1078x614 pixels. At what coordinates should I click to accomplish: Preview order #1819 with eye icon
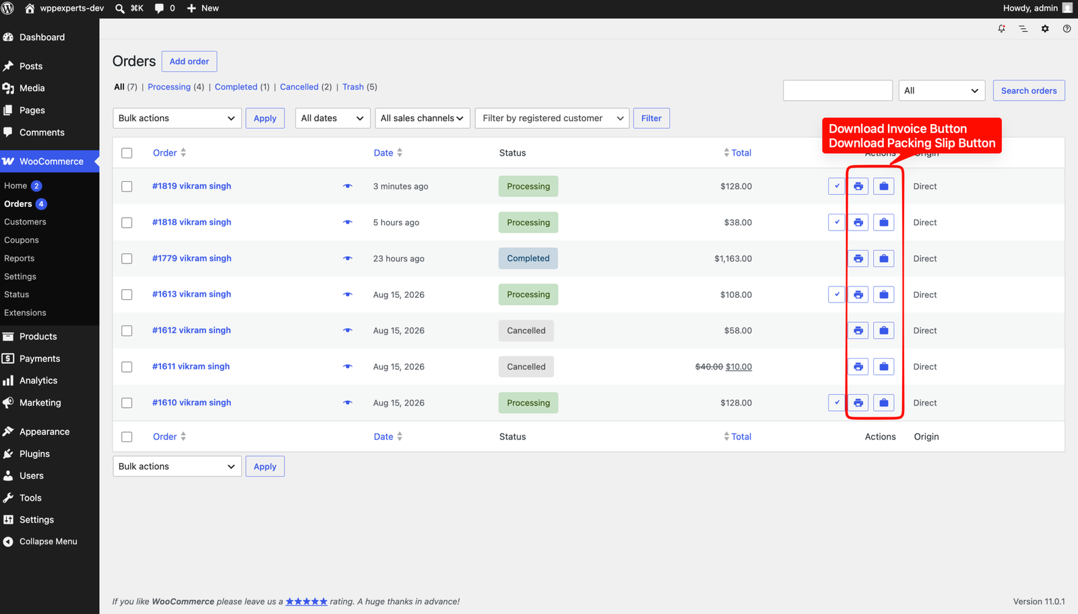pyautogui.click(x=348, y=186)
